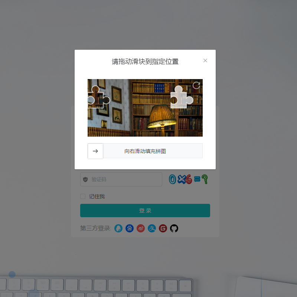Viewport: 297px width, 297px height.
Task: Sign in with Weibo icon
Action: [141, 228]
